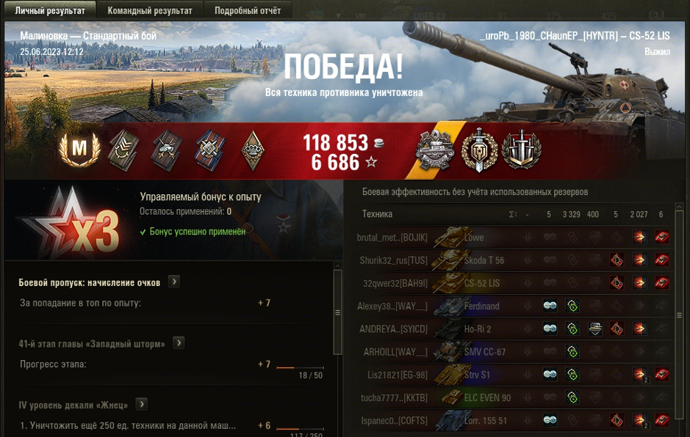Viewport: 690px width, 437px height.
Task: Select the chevron rank ribbon medal
Action: [x=124, y=150]
